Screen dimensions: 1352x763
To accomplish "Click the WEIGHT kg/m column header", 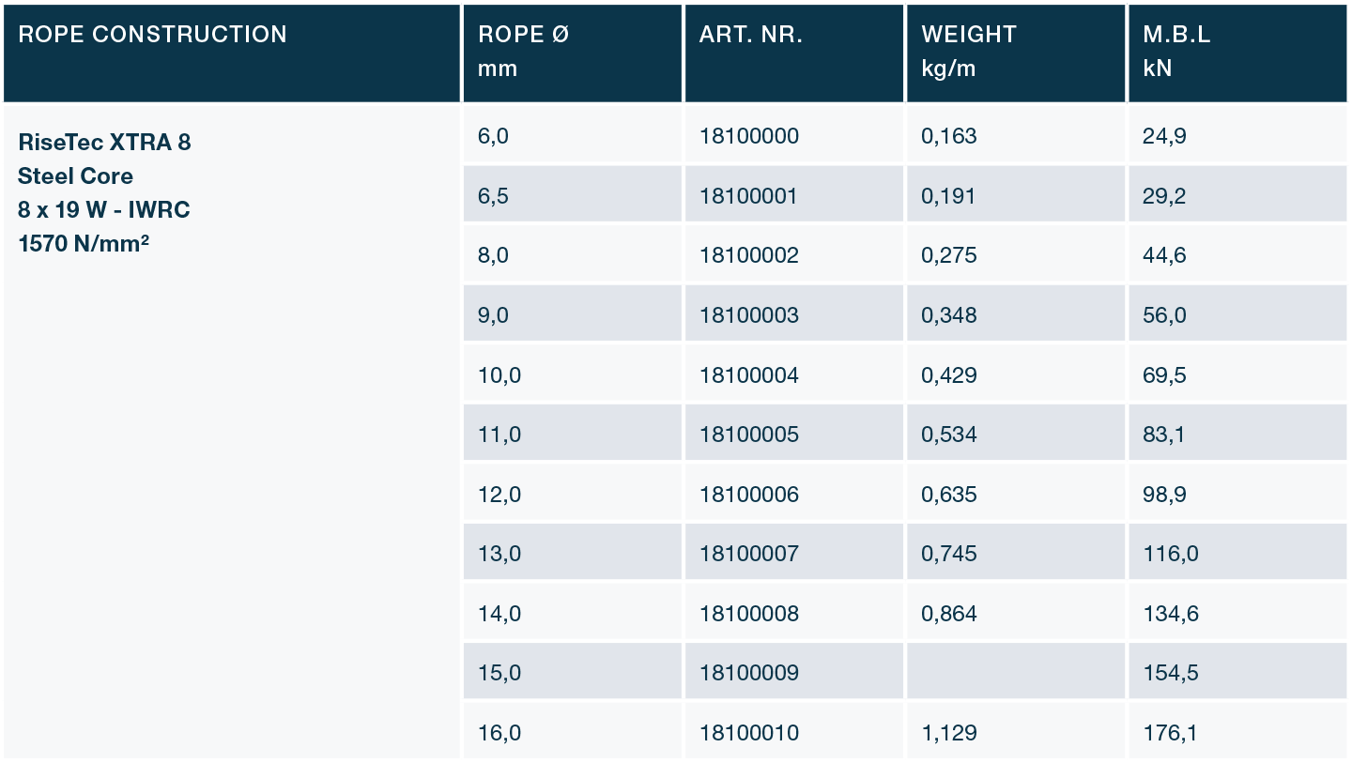I will coord(1016,53).
